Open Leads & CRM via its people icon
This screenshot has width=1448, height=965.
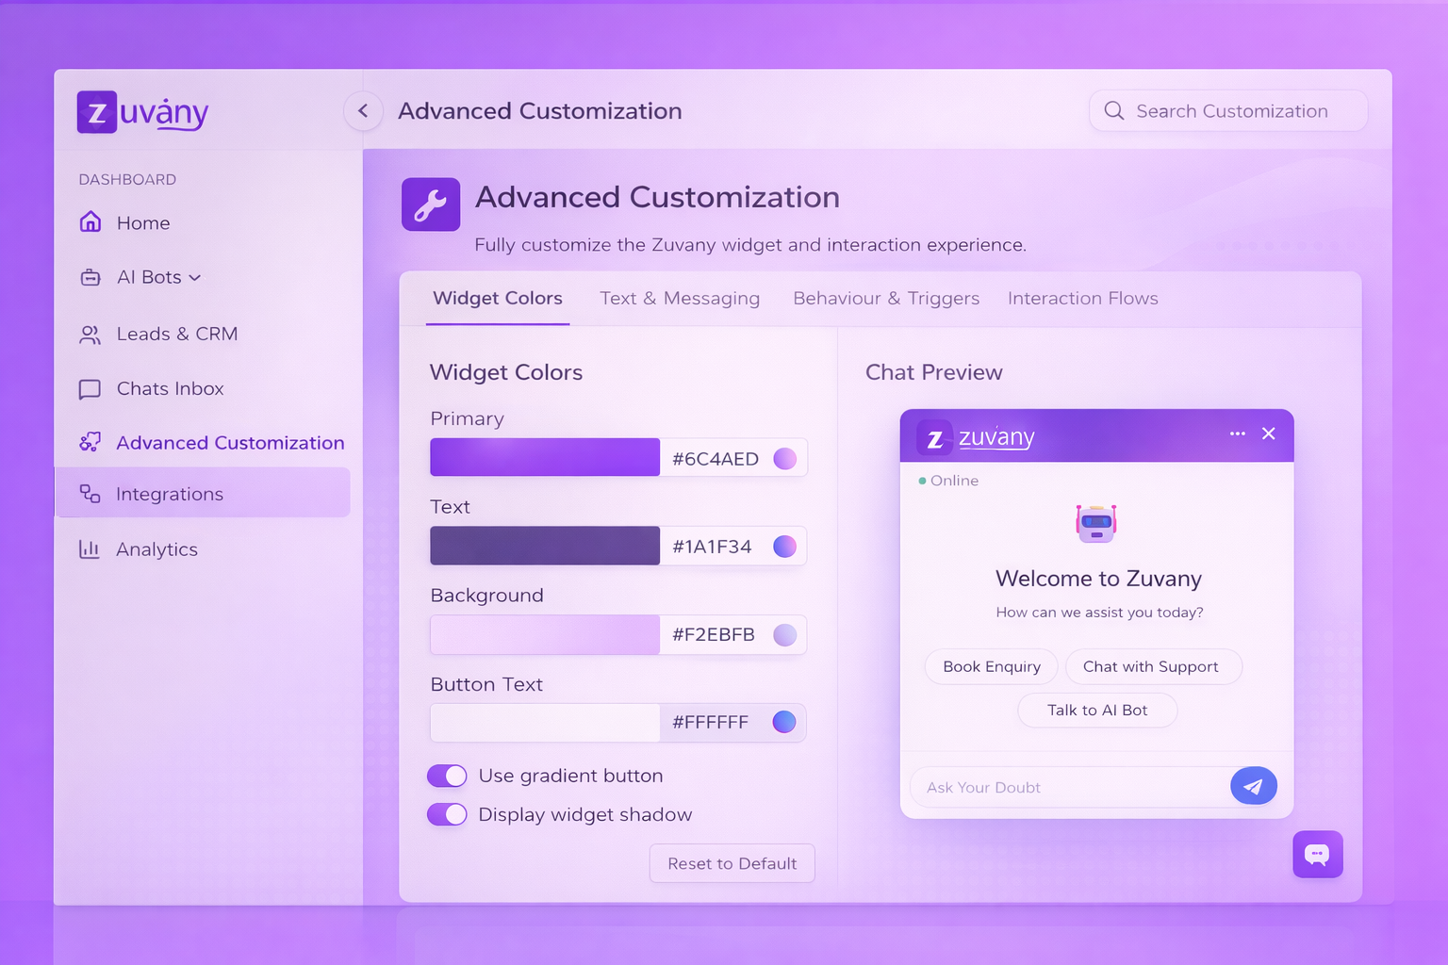pos(90,334)
